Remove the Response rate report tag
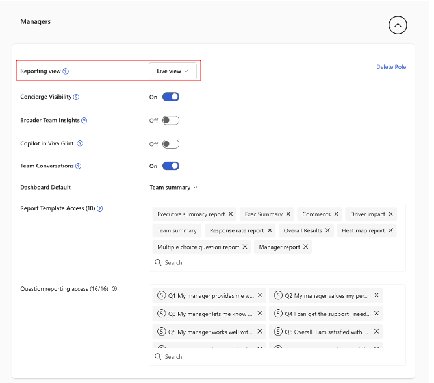Screen dimensions: 434x383 pos(270,230)
